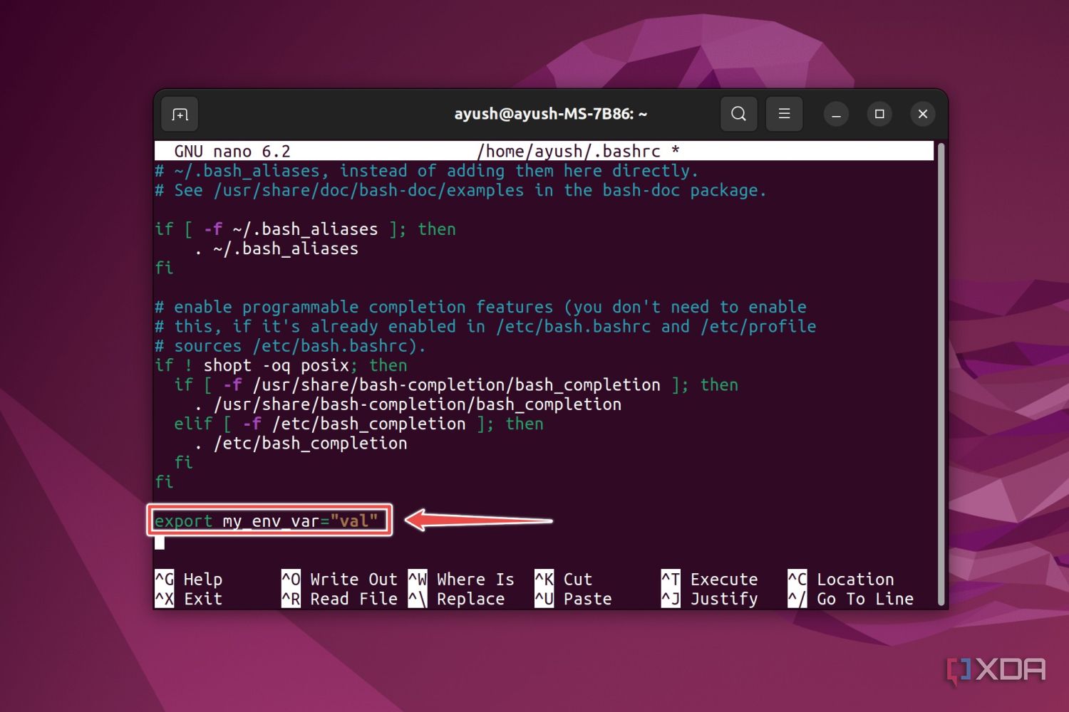This screenshot has width=1069, height=712.
Task: Click the ^\ Replace shortcut
Action: pos(456,599)
